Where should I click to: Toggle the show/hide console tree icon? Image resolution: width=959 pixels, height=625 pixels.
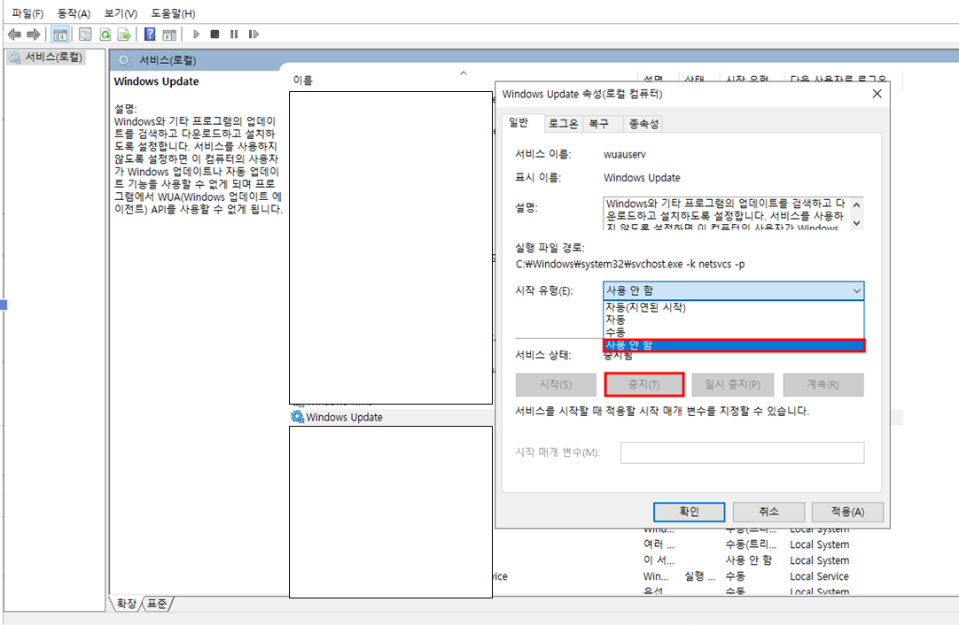[60, 35]
